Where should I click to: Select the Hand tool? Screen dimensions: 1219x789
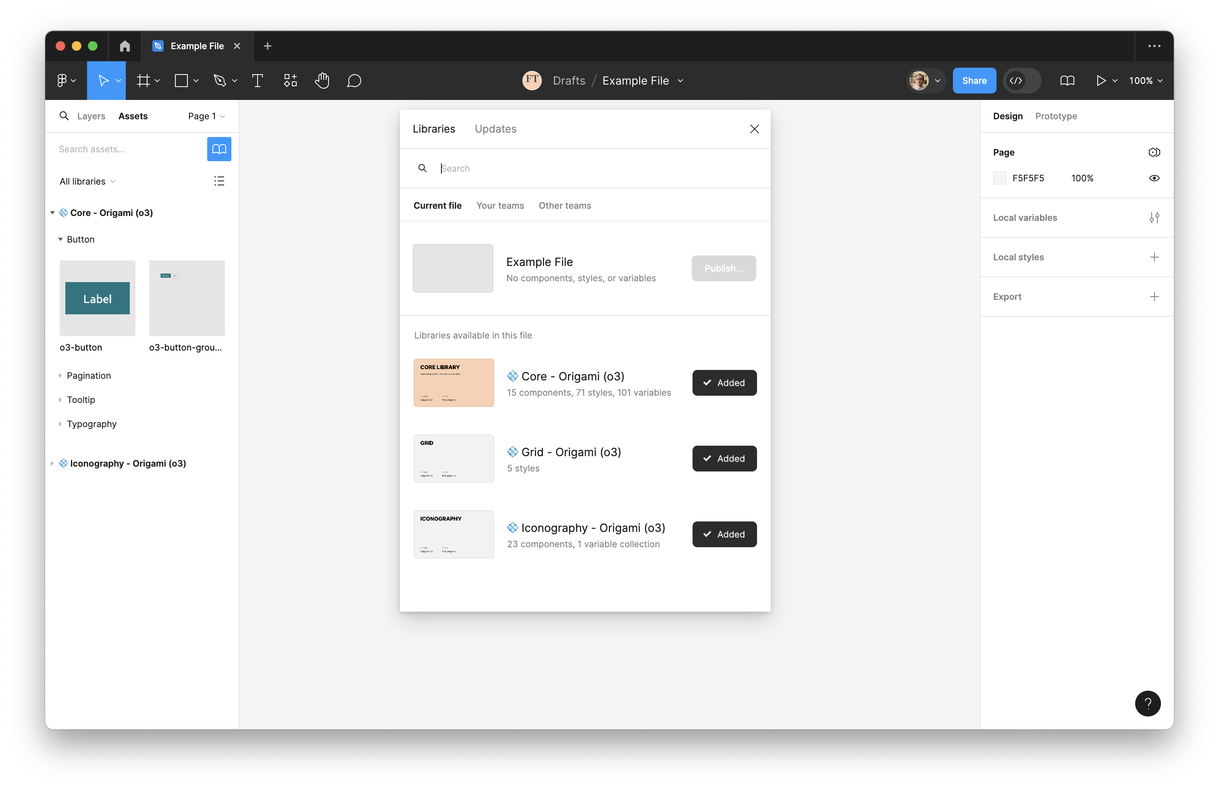click(322, 80)
